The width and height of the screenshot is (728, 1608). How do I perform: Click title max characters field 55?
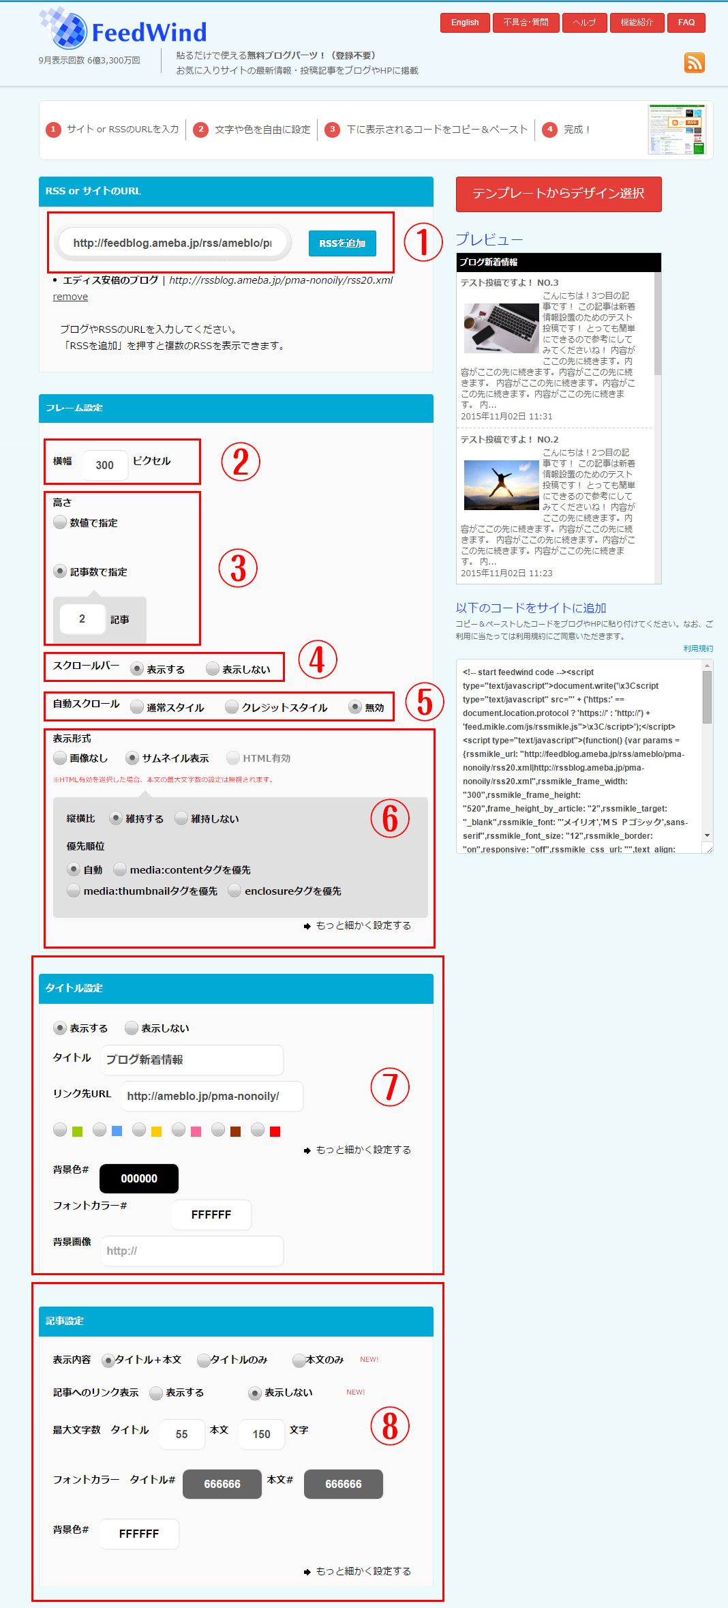coord(182,1434)
